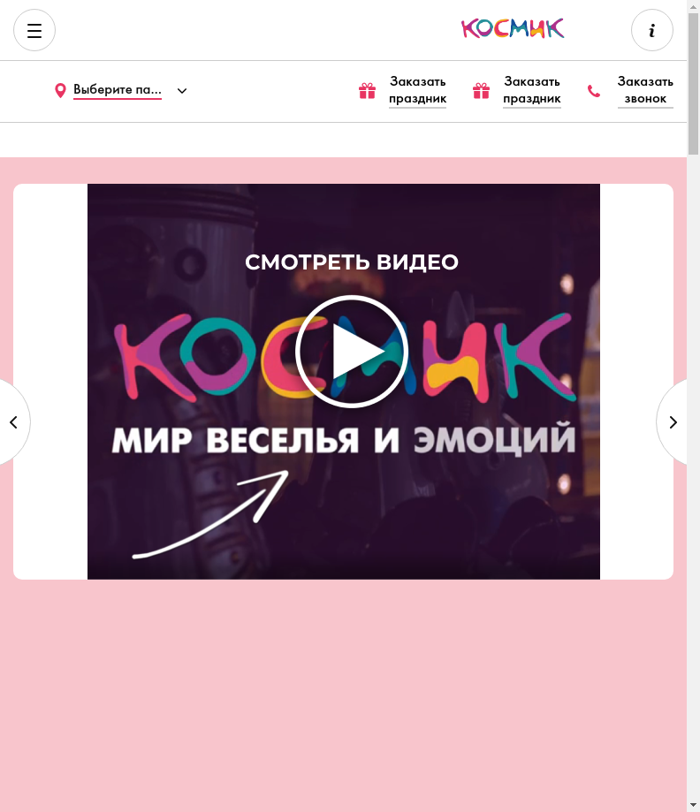The image size is (700, 812).
Task: Click 'Заказать звонок' link
Action: click(x=645, y=90)
